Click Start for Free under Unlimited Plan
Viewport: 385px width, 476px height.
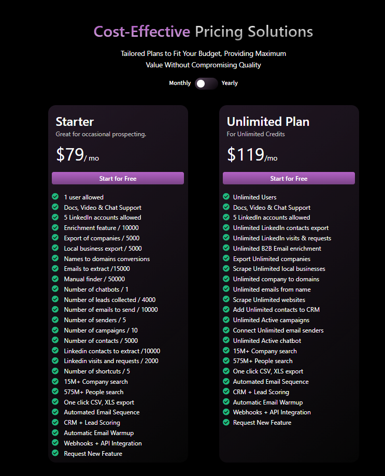click(x=289, y=178)
